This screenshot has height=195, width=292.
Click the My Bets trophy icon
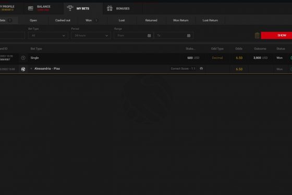70,8
